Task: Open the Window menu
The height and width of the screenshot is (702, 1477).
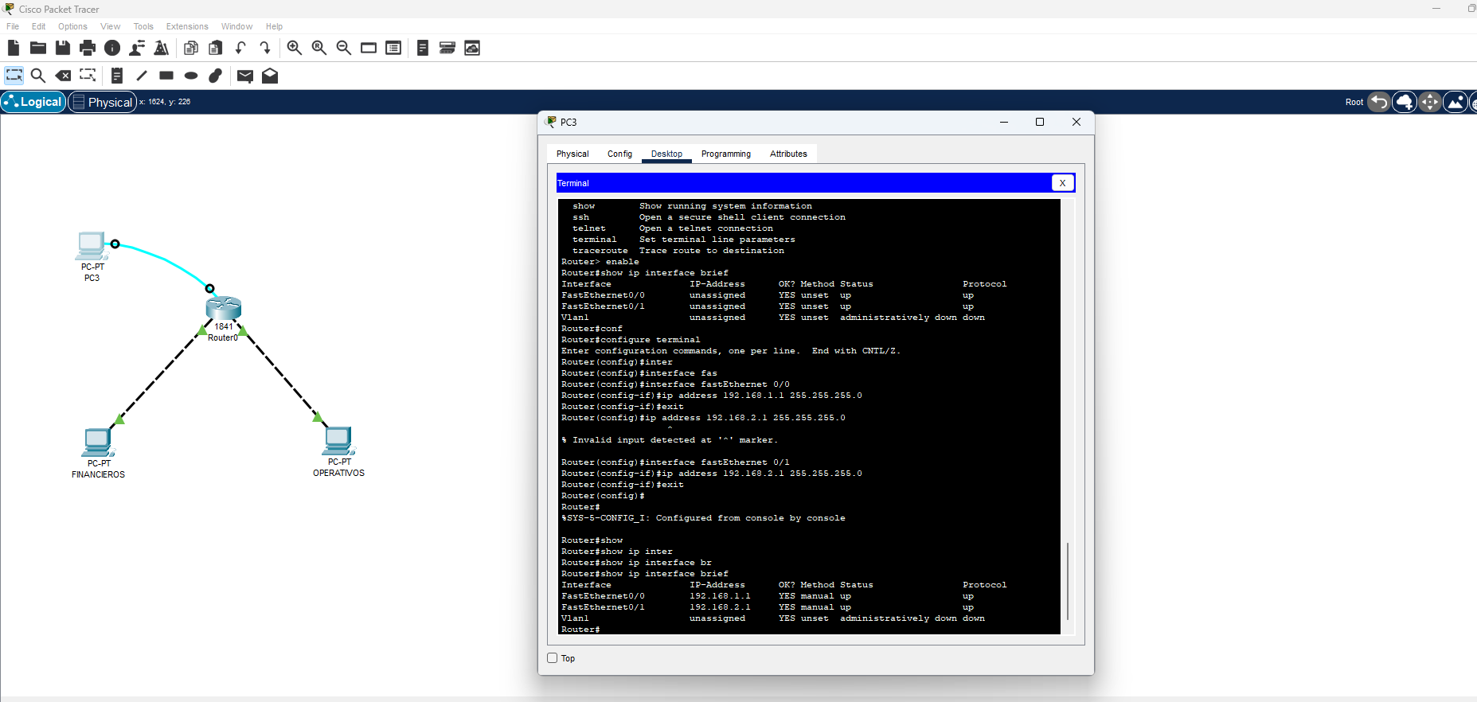Action: point(236,26)
